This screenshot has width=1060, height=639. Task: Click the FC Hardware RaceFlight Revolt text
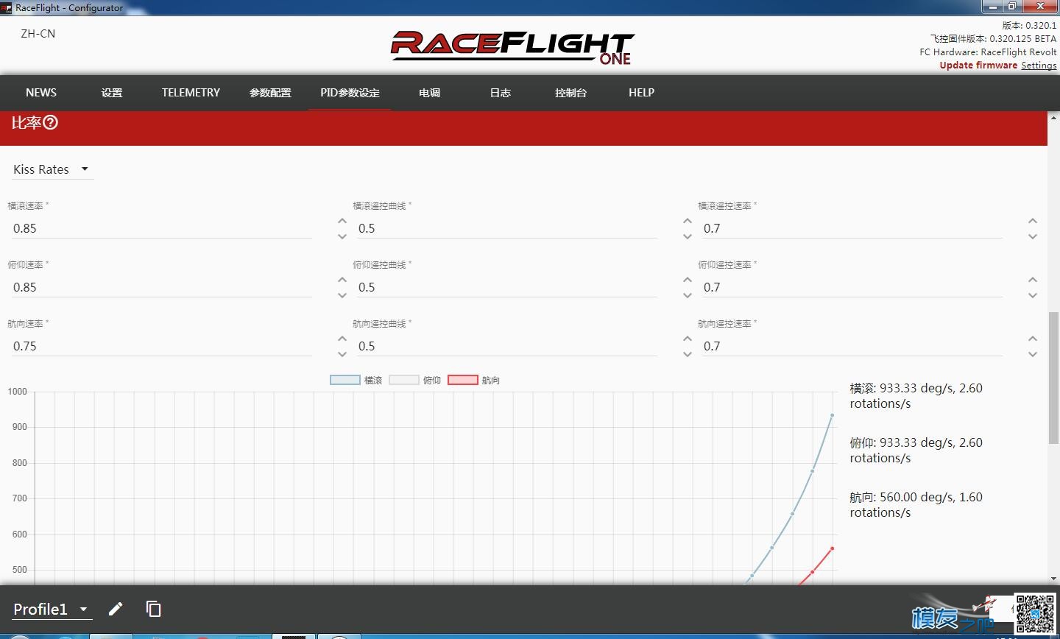tap(988, 52)
